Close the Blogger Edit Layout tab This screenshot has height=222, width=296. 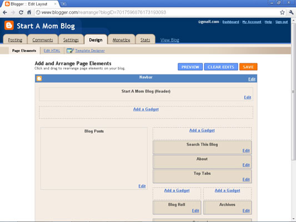[x=56, y=4]
